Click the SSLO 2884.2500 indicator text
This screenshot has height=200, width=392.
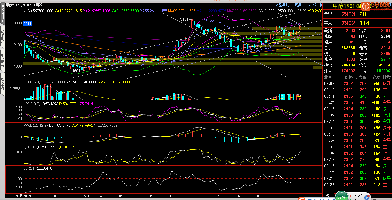[272, 11]
